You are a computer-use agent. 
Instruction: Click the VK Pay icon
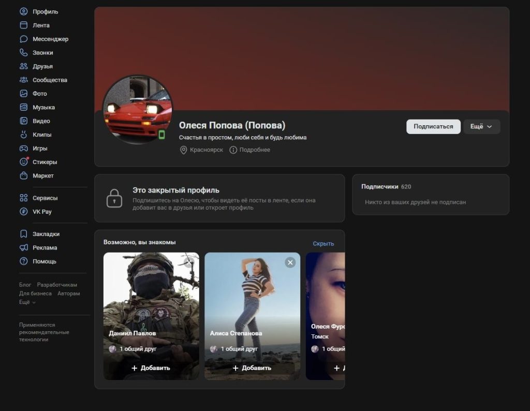pyautogui.click(x=23, y=212)
